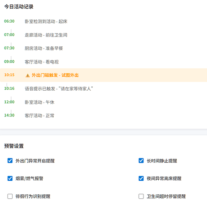This screenshot has height=205, width=207.
Task: Click the 客厅活动 - 正常 record
Action: pos(39,116)
